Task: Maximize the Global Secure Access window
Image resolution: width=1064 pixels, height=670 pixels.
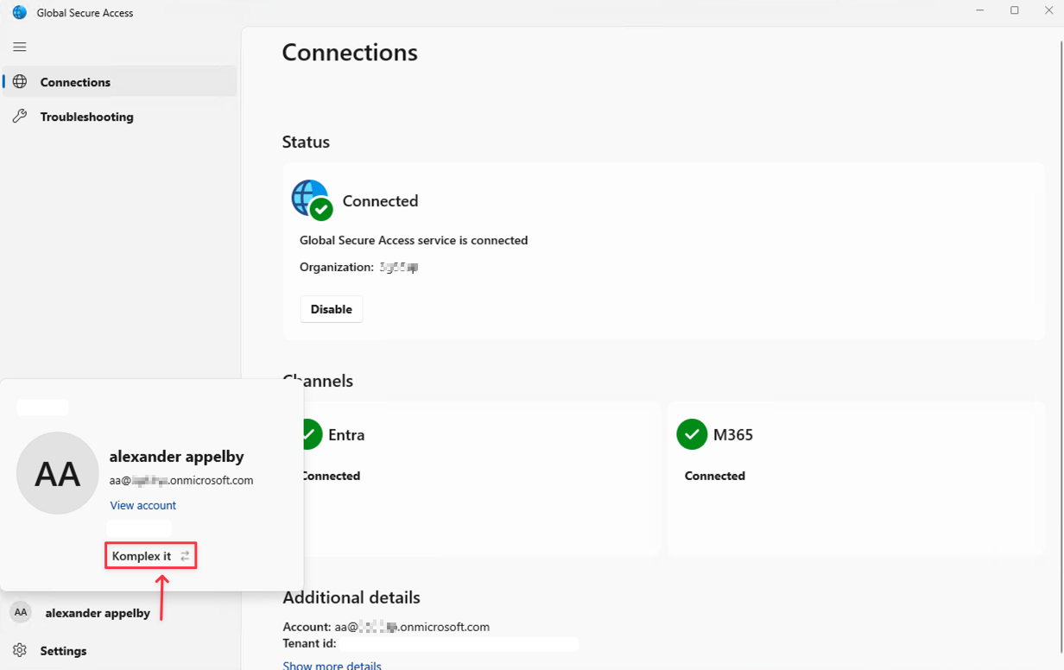Action: click(1014, 11)
